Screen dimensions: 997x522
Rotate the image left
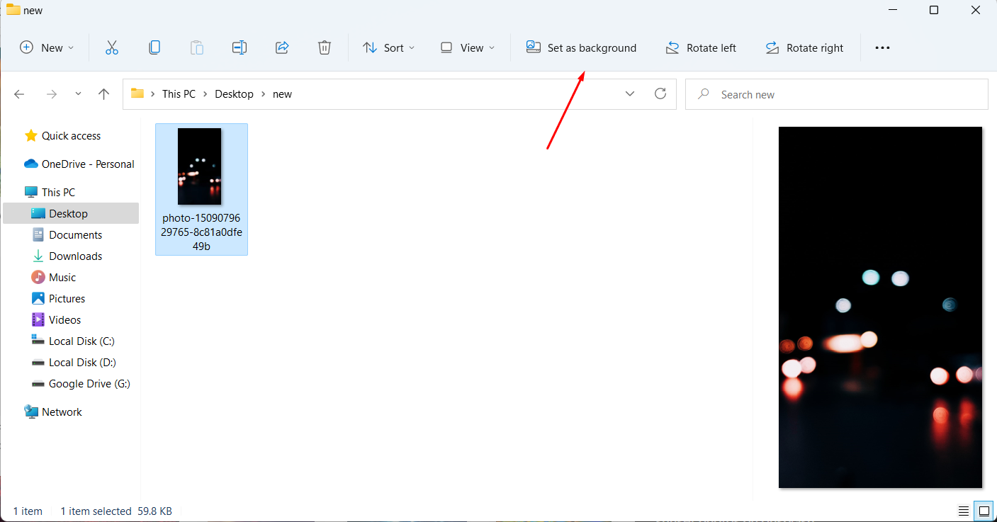tap(701, 47)
